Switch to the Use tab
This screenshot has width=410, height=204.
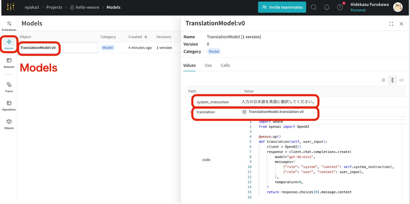(208, 65)
